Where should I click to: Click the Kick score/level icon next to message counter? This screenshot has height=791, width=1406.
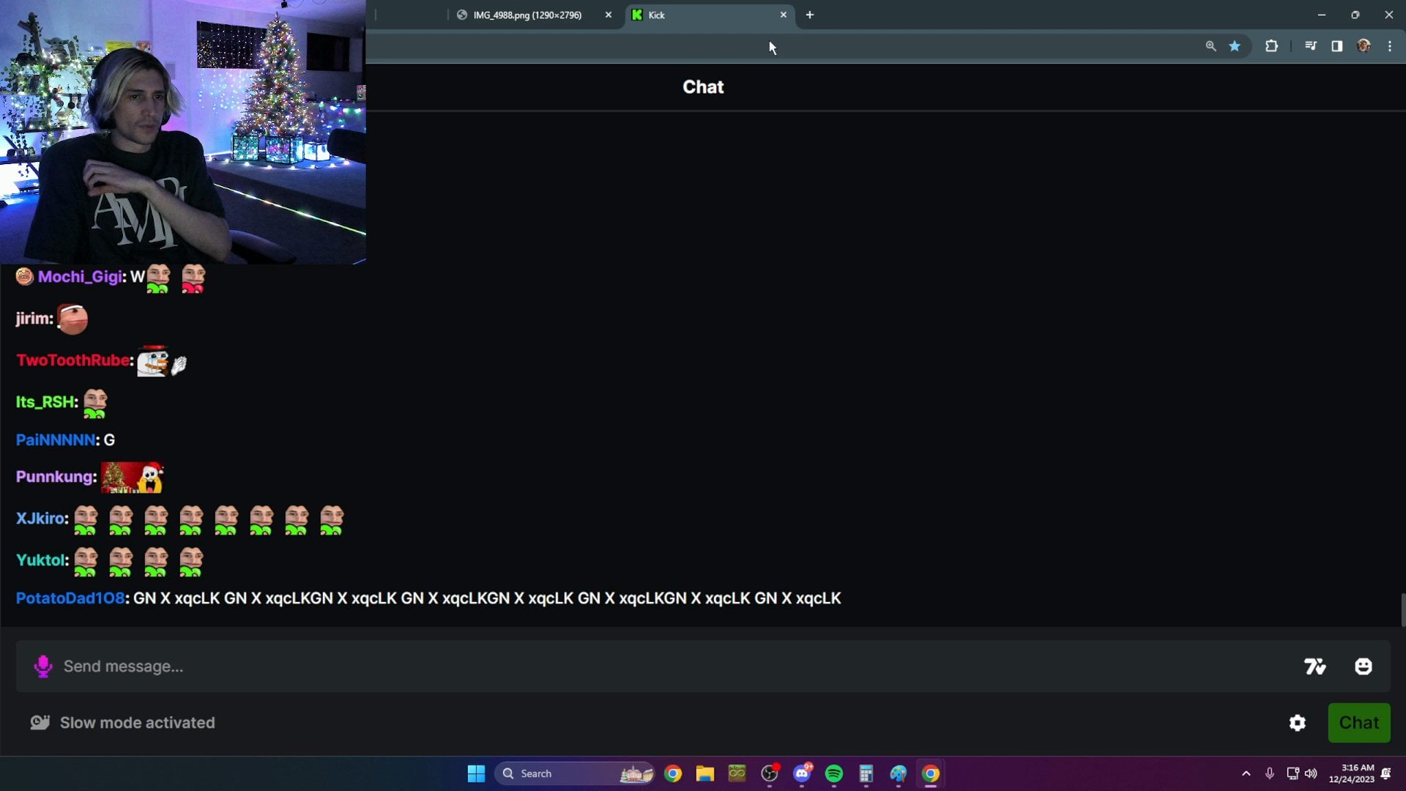click(1314, 666)
